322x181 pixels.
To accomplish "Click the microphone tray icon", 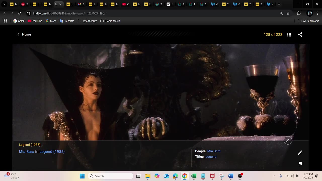I will (281, 176).
